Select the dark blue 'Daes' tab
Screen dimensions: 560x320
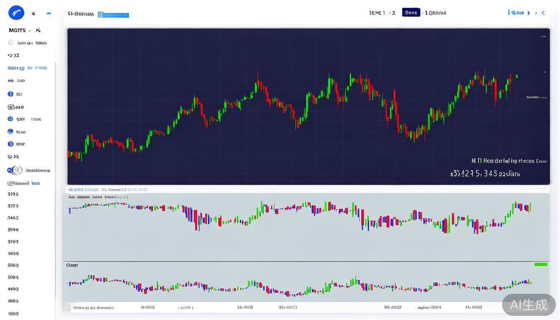pyautogui.click(x=411, y=12)
